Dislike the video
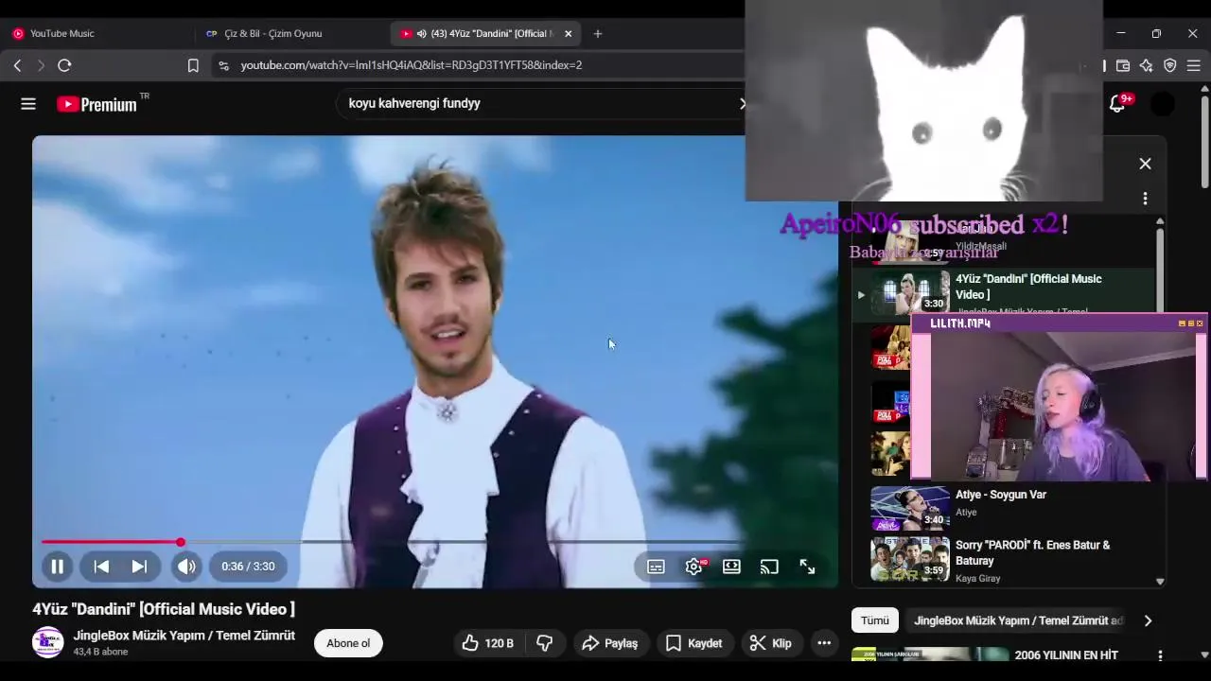The width and height of the screenshot is (1211, 681). [545, 643]
